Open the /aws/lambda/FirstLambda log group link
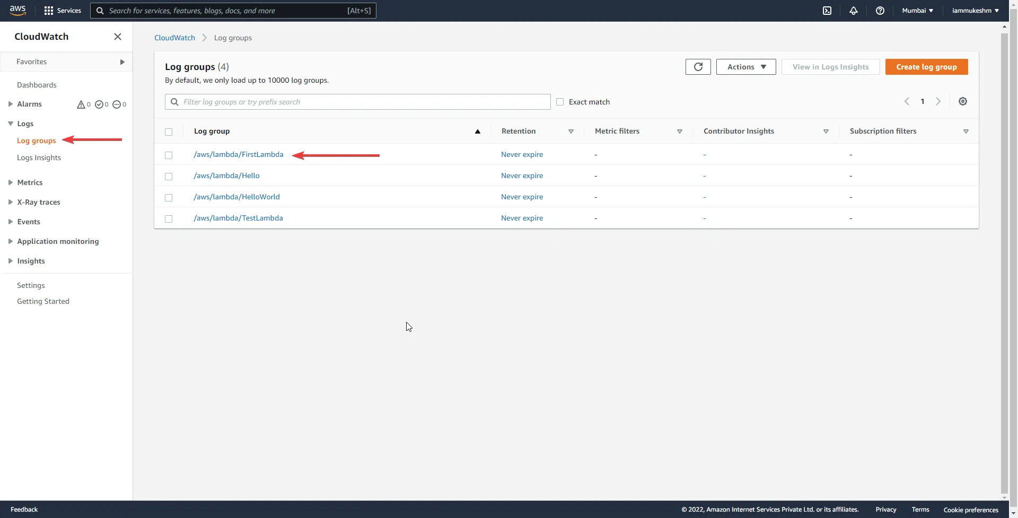The image size is (1018, 518). pyautogui.click(x=238, y=154)
